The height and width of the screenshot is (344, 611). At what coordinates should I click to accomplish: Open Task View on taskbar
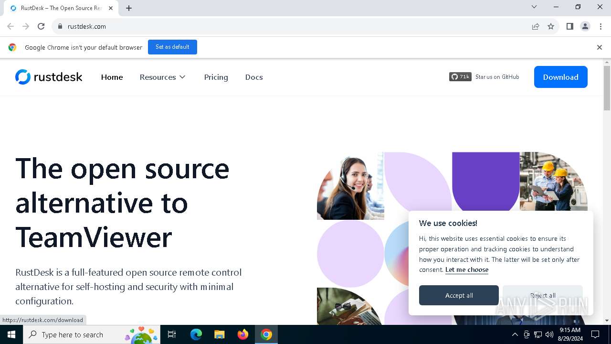tap(172, 334)
